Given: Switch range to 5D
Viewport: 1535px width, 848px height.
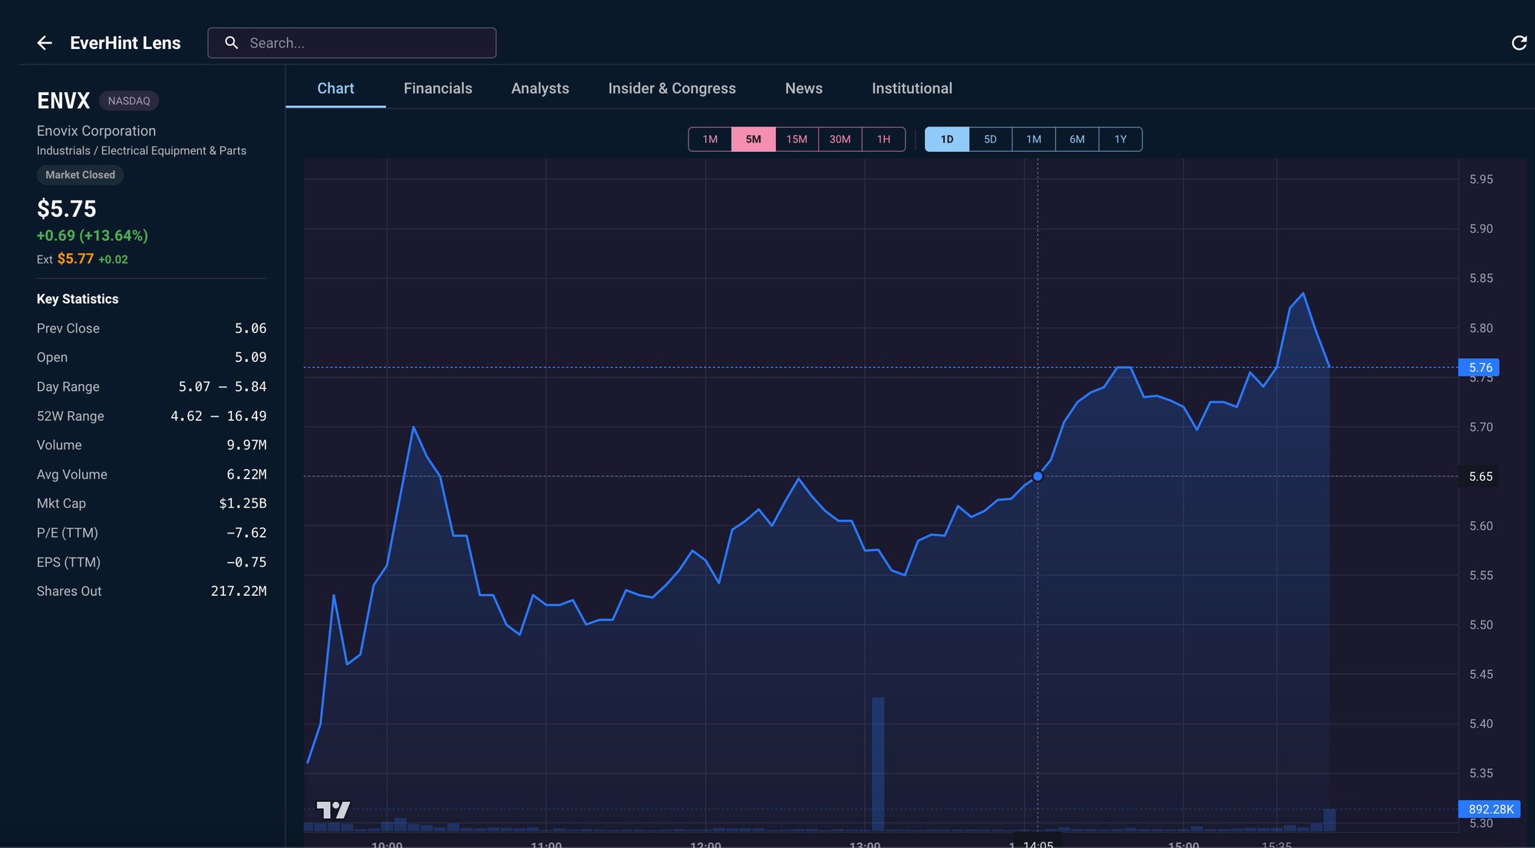Looking at the screenshot, I should click(990, 140).
